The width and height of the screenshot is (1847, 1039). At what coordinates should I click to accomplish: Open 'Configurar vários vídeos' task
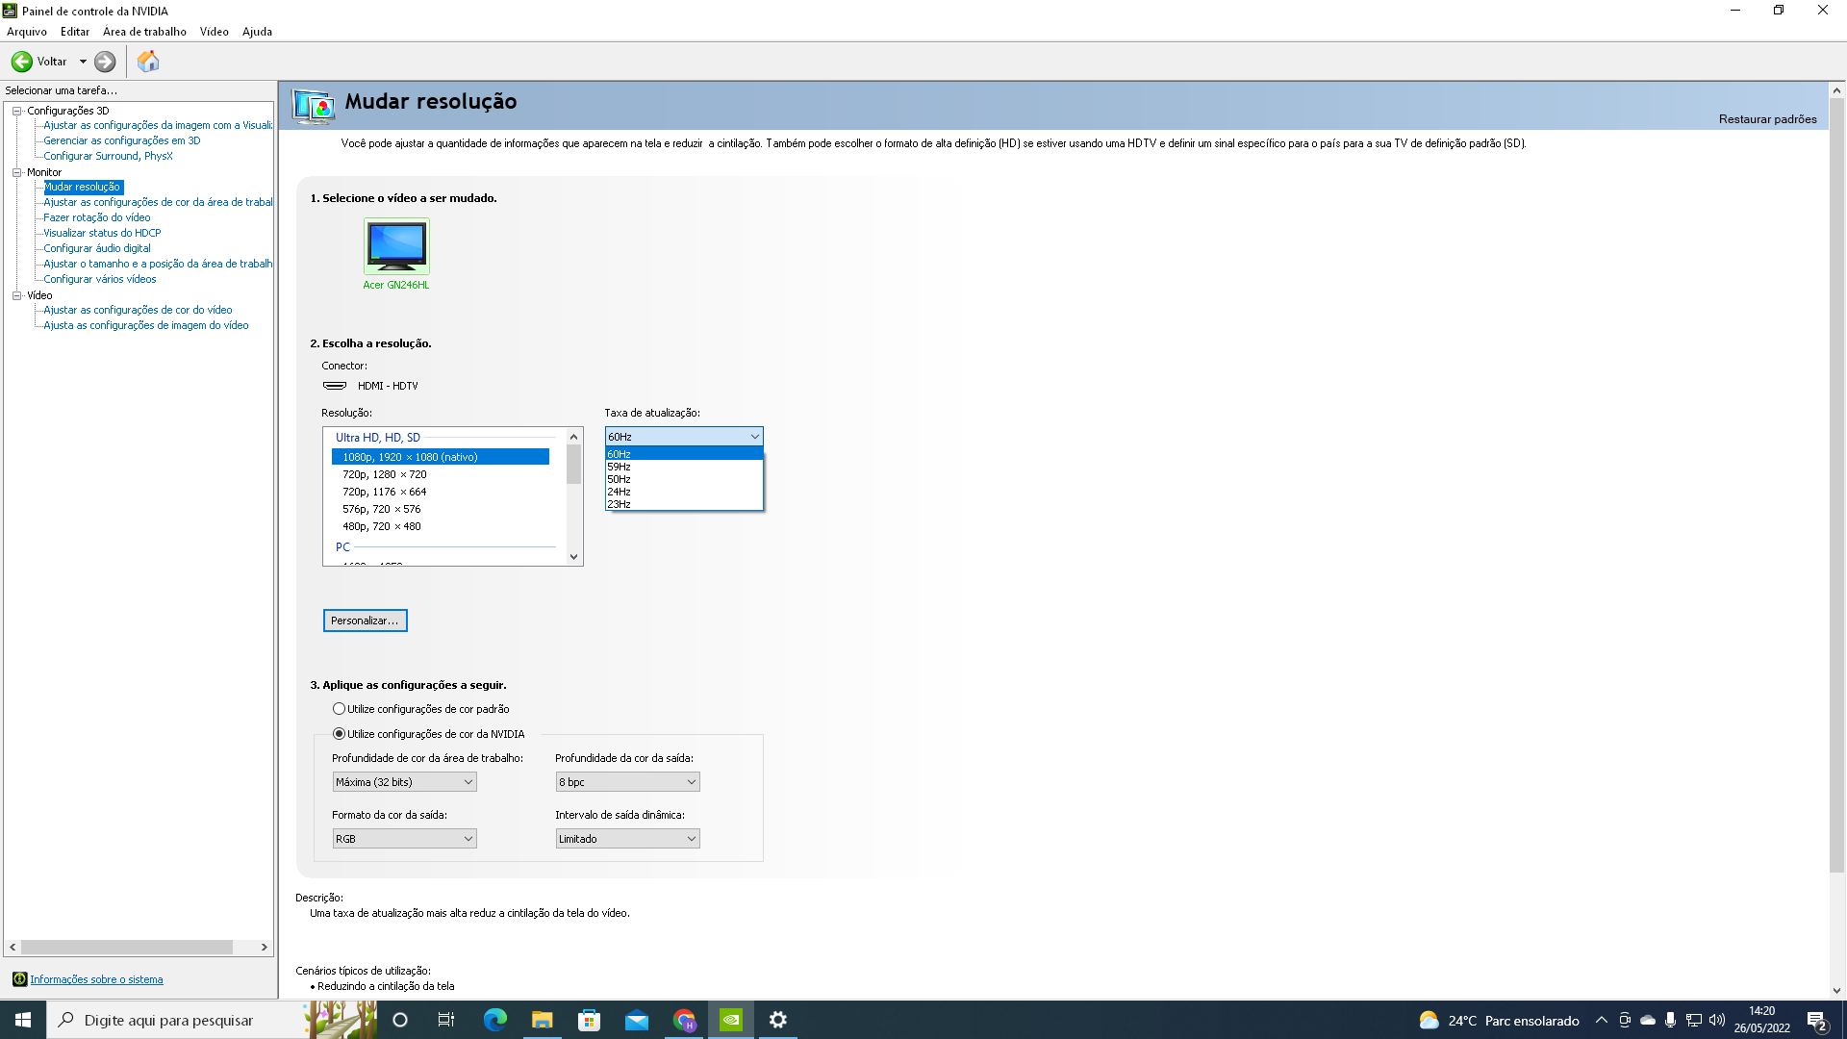[99, 279]
